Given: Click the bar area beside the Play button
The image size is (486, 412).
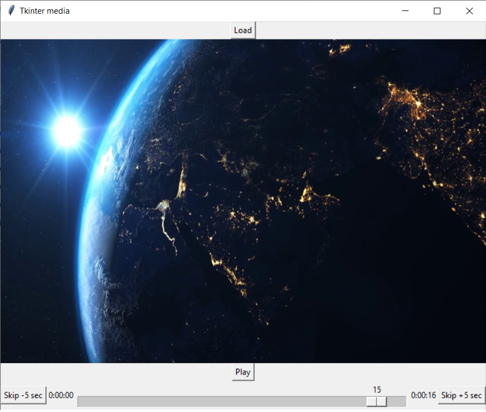Looking at the screenshot, I should pos(137,372).
